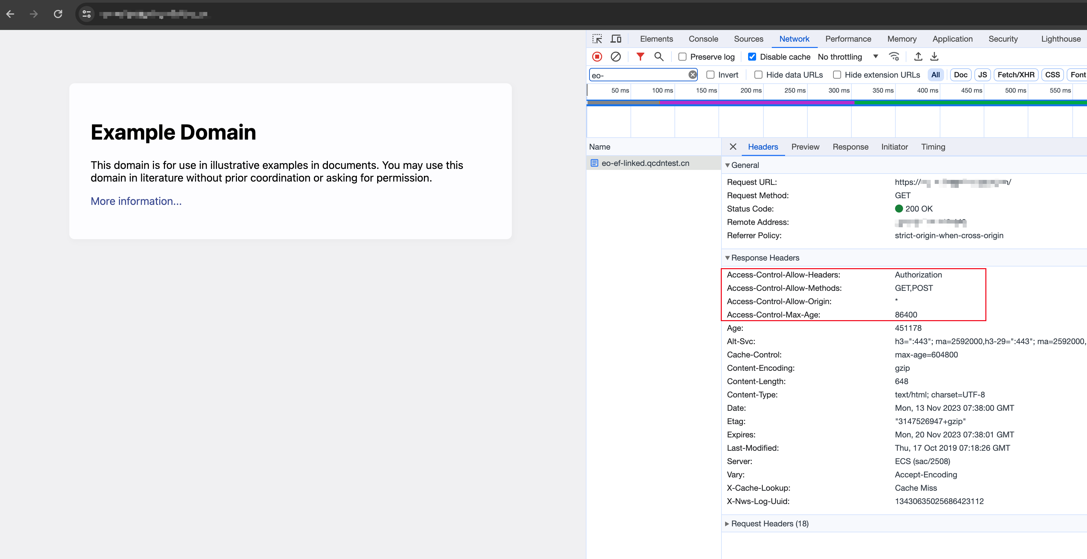The width and height of the screenshot is (1087, 559).
Task: Open network conditions settings
Action: 895,57
